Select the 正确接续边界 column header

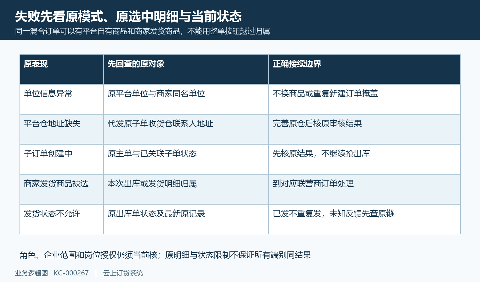pyautogui.click(x=364, y=69)
